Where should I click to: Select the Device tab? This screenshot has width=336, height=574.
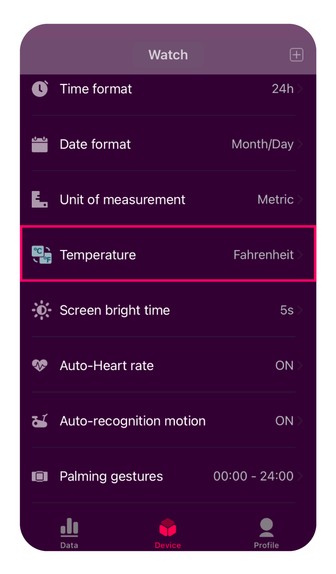168,533
